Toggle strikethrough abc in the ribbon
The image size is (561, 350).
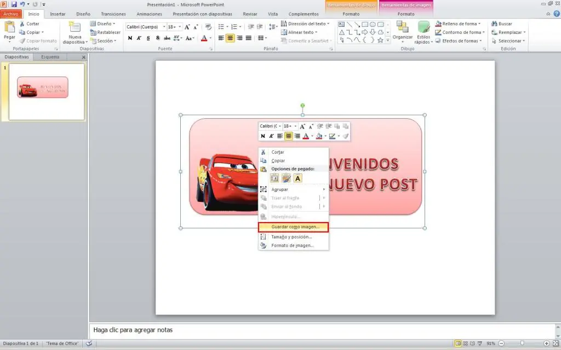pyautogui.click(x=167, y=38)
